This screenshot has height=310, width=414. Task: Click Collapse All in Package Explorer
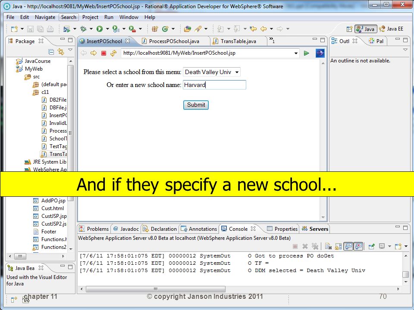point(51,52)
